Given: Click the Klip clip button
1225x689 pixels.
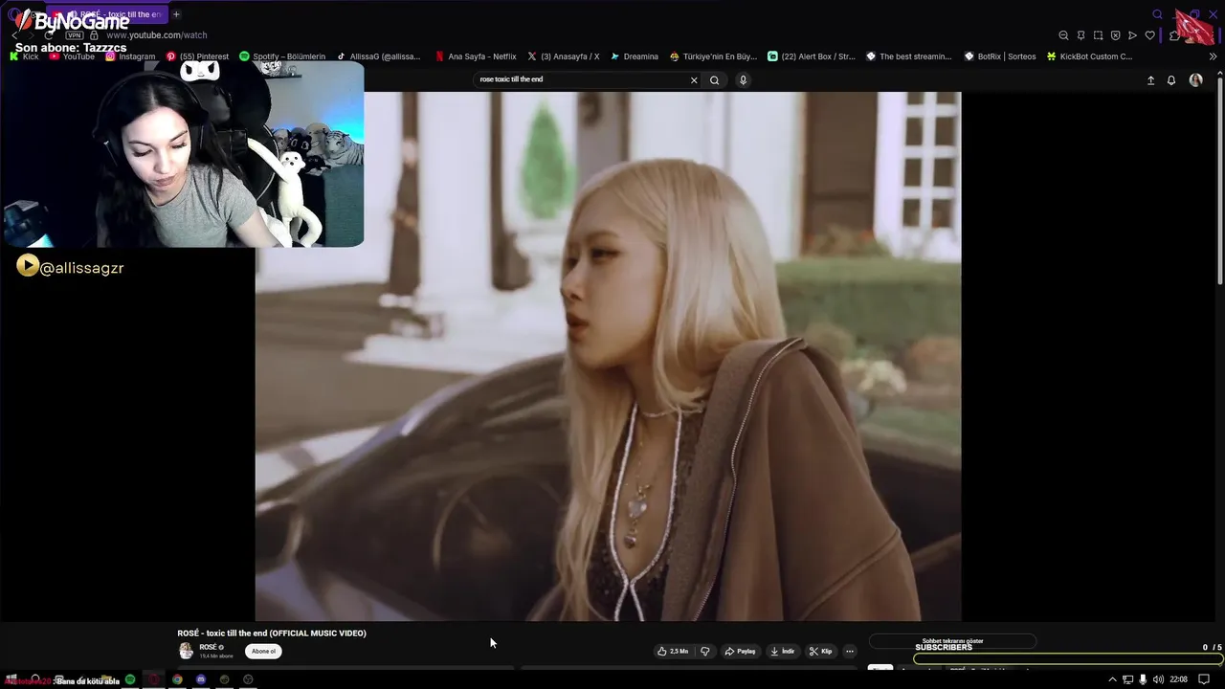Looking at the screenshot, I should [x=820, y=651].
